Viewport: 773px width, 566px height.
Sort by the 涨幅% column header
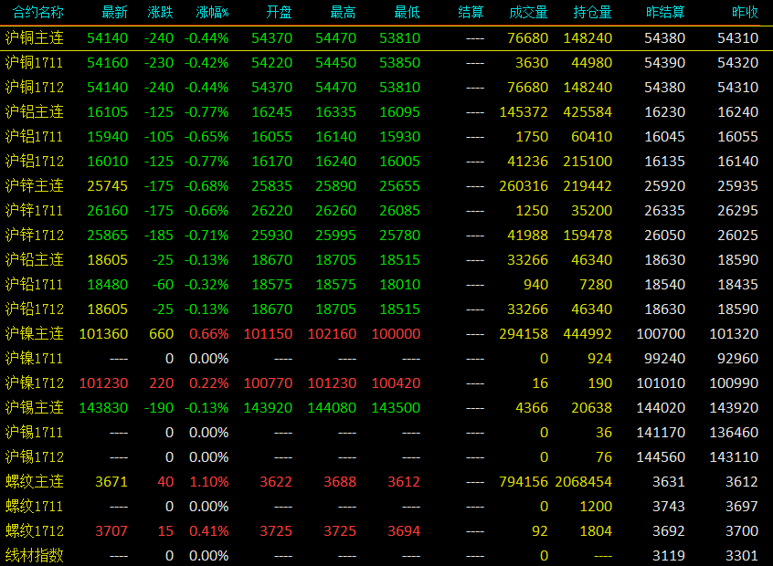pyautogui.click(x=212, y=12)
